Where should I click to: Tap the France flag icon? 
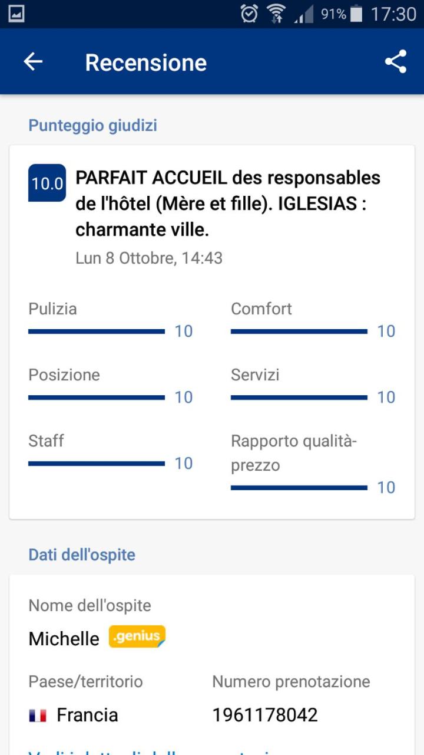tap(38, 715)
